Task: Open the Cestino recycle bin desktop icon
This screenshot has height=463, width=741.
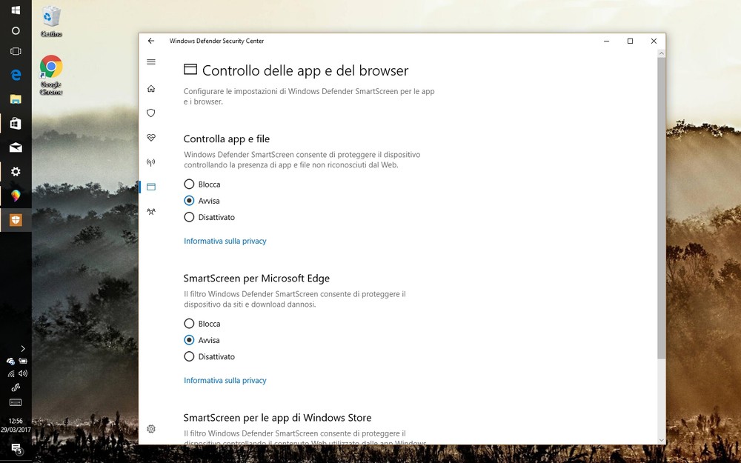Action: (51, 21)
